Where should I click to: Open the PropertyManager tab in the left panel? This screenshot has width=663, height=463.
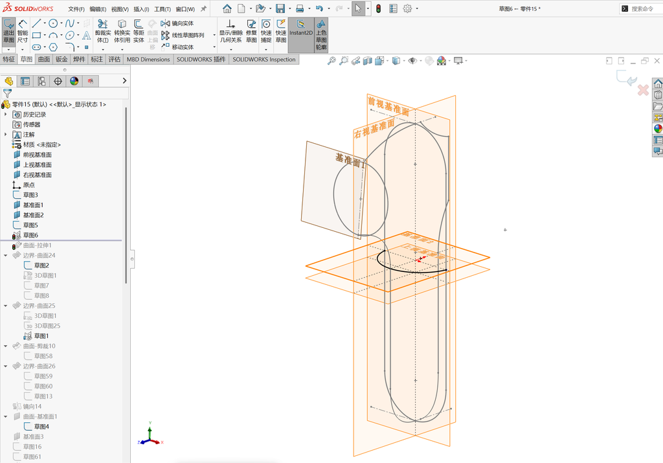pos(25,81)
